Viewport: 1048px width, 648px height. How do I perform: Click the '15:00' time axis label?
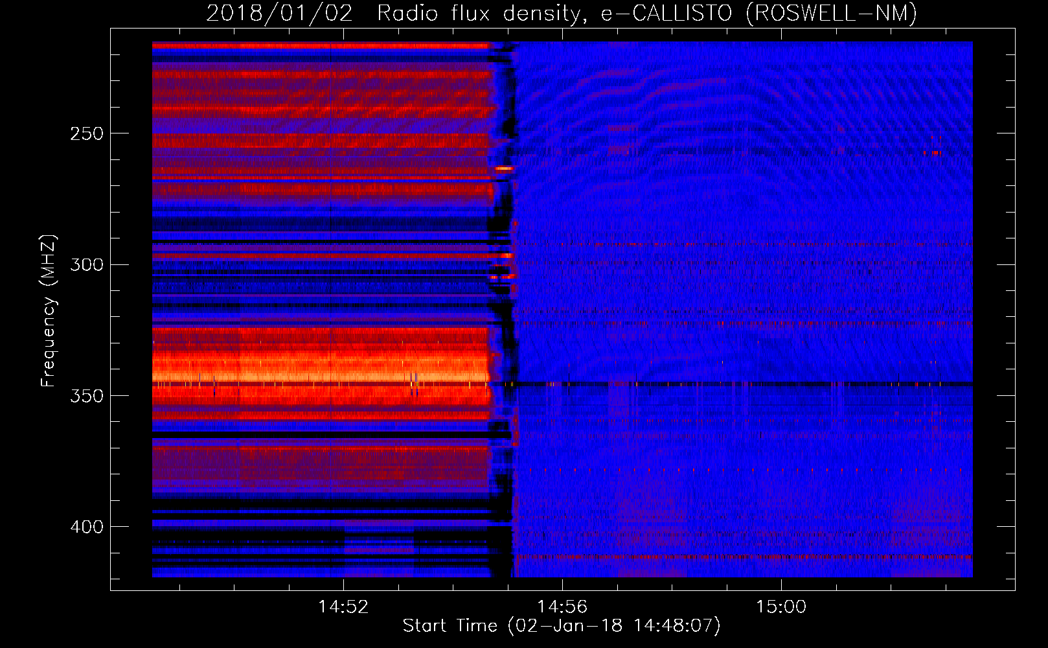click(x=781, y=607)
